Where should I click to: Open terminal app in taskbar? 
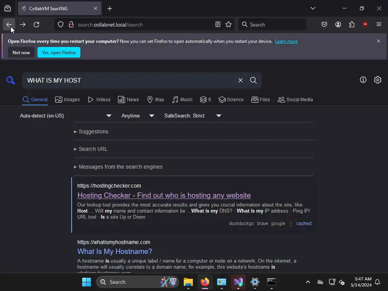click(271, 282)
